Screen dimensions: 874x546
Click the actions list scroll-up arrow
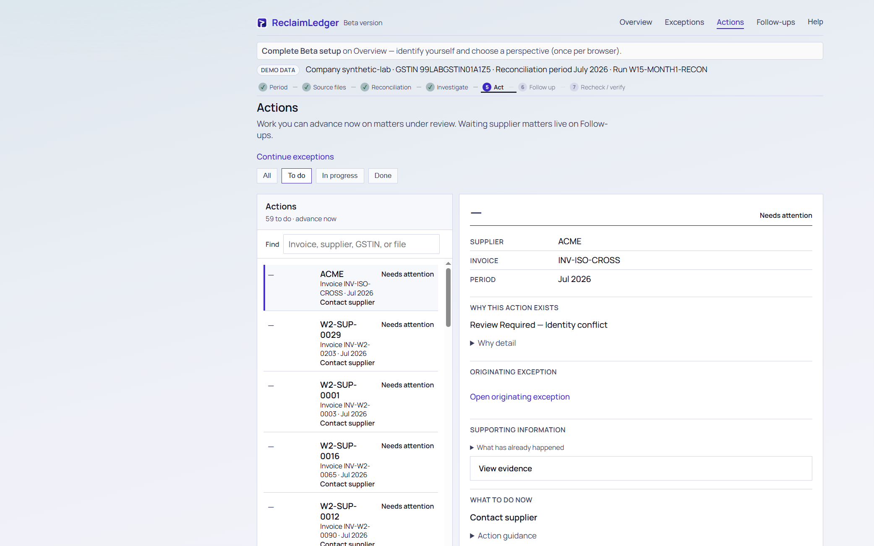[448, 264]
